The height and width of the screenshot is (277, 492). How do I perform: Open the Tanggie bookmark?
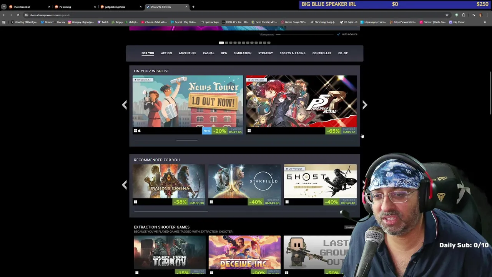click(125, 22)
